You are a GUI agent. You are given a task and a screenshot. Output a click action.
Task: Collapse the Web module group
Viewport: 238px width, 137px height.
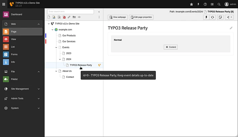(x=39, y=24)
